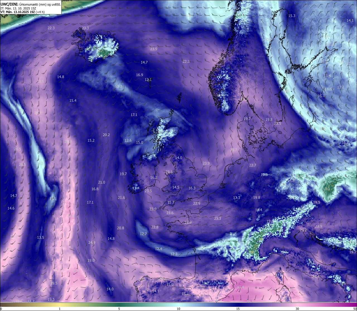Click the 22.8 value near Brittany

tap(155, 227)
